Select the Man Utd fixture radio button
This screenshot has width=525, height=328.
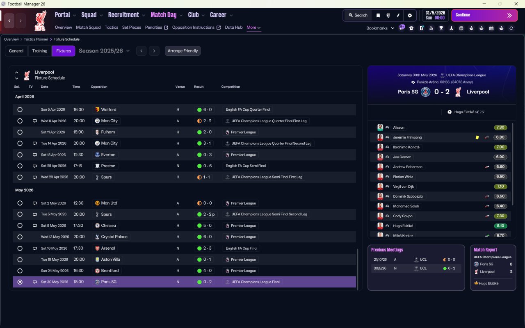click(x=20, y=203)
